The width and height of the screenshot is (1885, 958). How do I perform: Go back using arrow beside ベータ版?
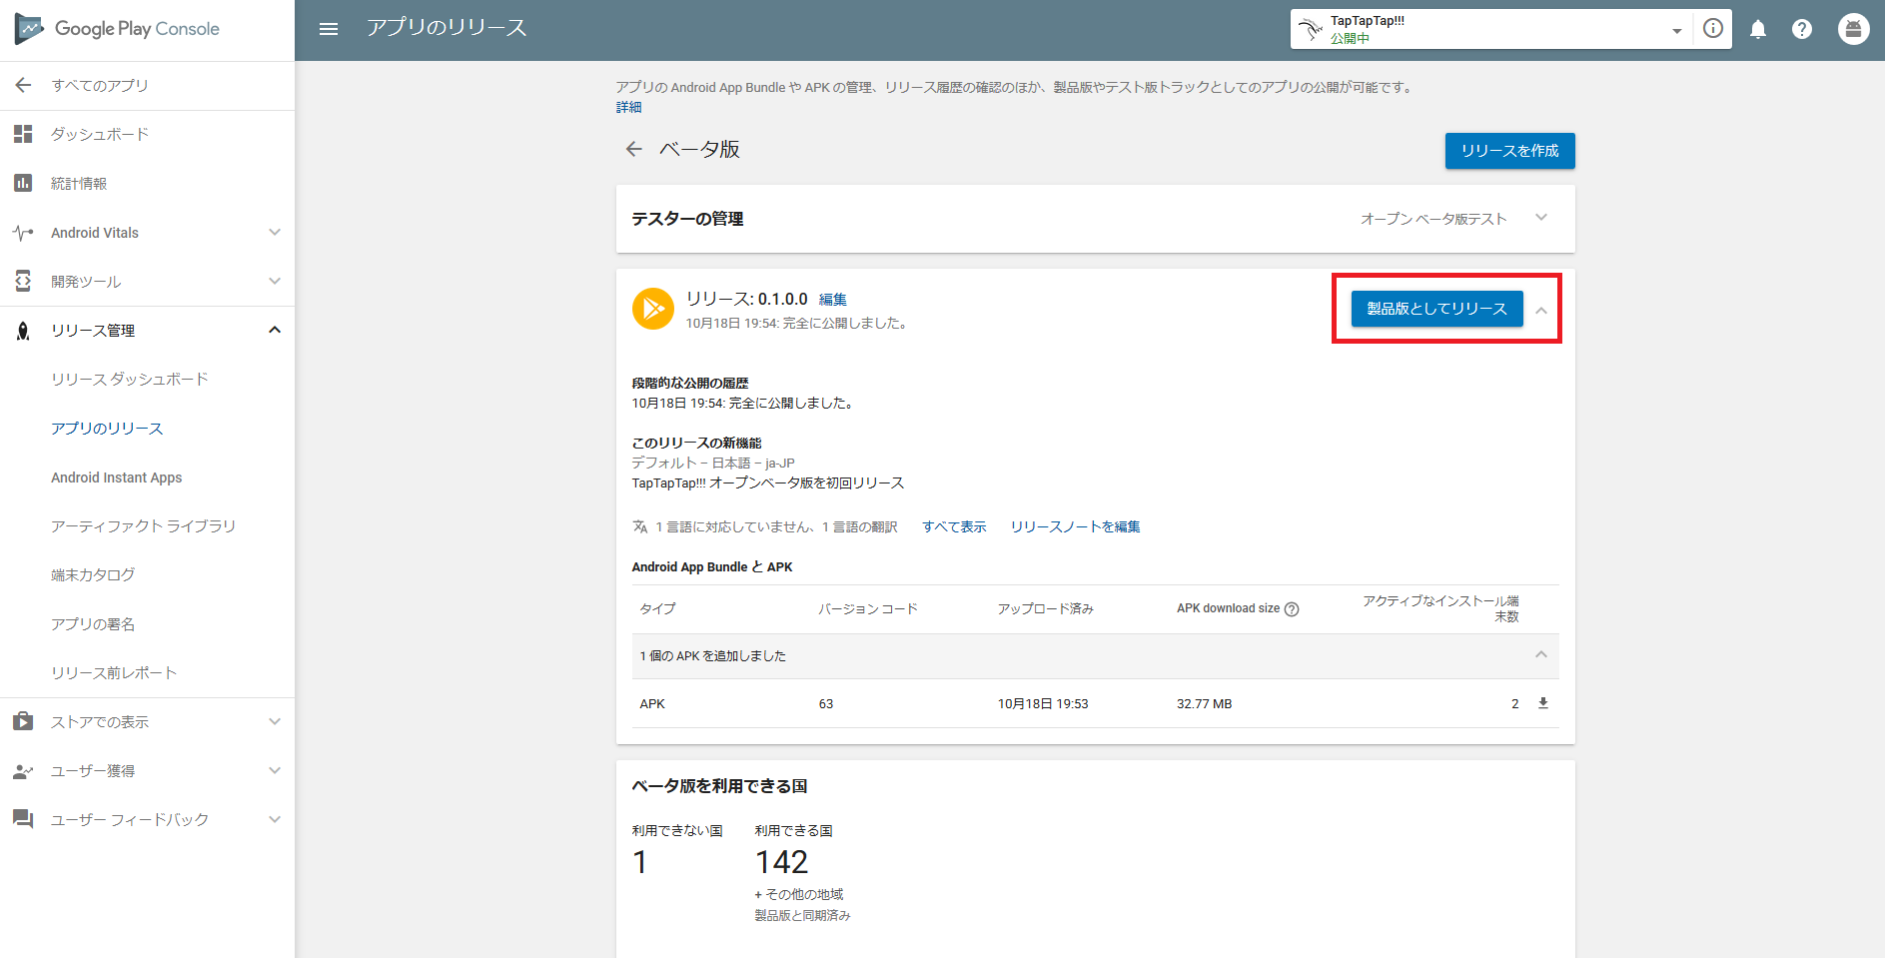[634, 149]
